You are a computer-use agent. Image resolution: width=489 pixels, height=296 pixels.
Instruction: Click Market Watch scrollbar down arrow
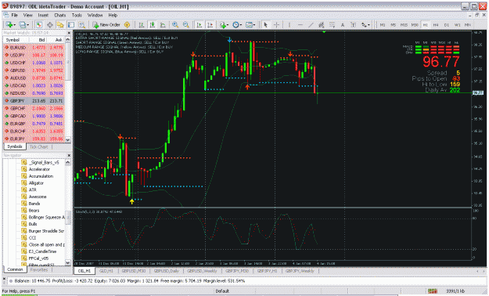click(68, 139)
